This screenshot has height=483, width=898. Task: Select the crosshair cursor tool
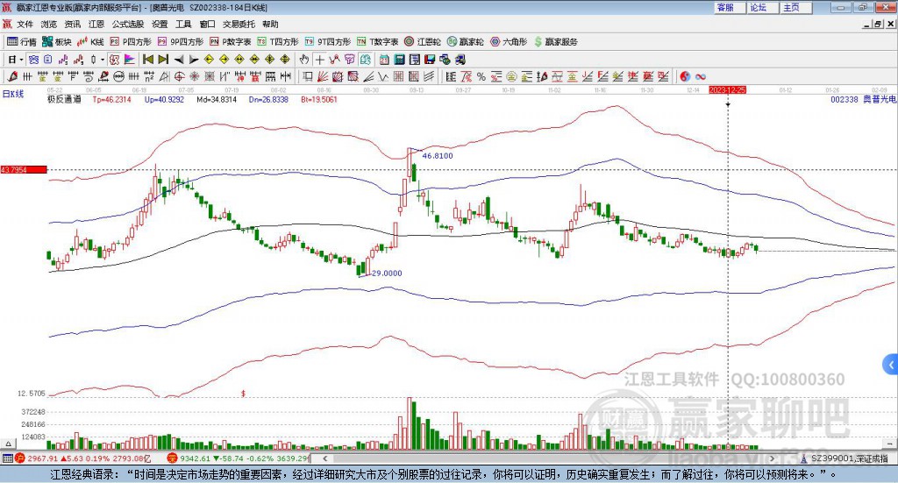320,60
